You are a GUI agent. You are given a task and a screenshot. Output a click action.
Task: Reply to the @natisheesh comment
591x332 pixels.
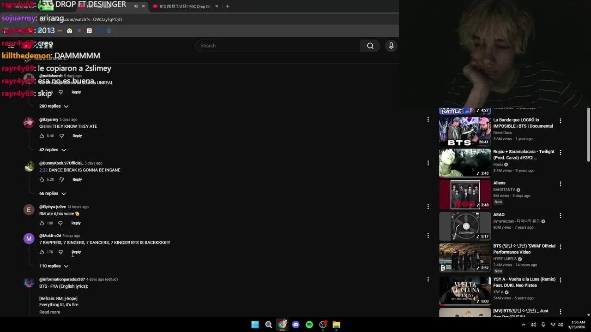pos(76,92)
